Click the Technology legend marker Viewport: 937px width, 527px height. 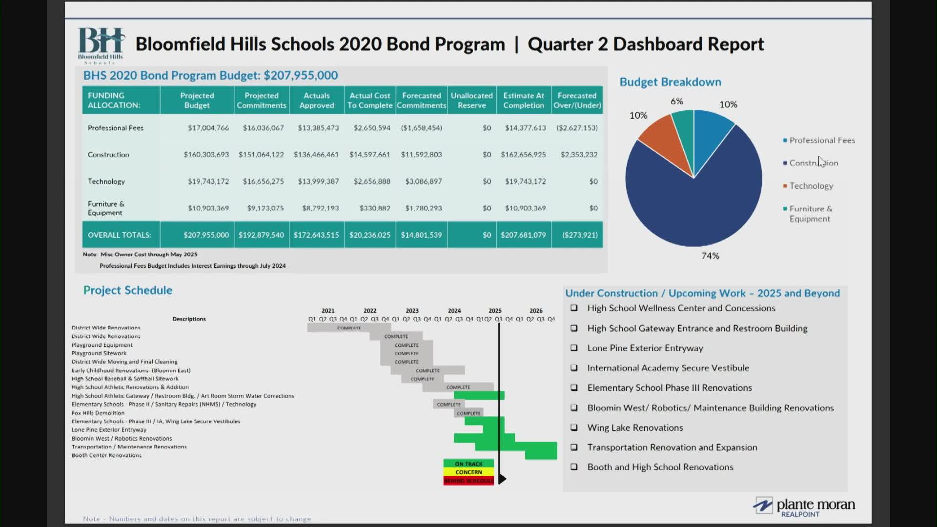(x=785, y=186)
